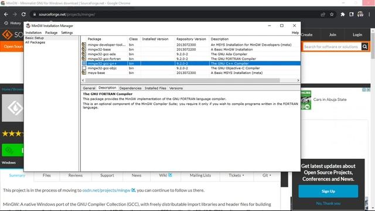The width and height of the screenshot is (375, 211).
Task: Bookmark this page with the star icon
Action: [x=332, y=14]
